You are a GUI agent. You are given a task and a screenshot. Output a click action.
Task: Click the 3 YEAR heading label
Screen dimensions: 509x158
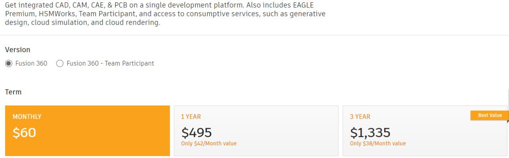pos(360,117)
